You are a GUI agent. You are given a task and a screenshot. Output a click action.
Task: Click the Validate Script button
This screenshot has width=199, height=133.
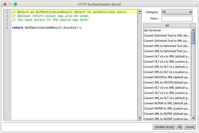pyautogui.click(x=164, y=127)
